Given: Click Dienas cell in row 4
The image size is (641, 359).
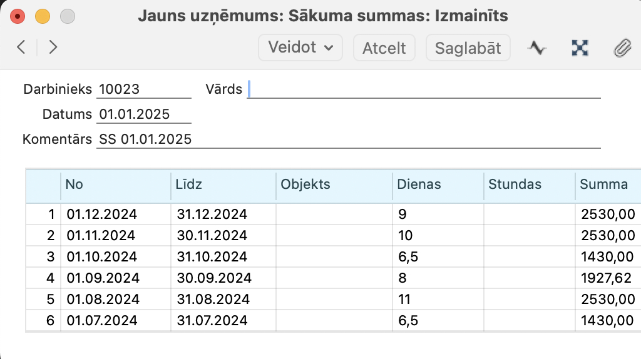Looking at the screenshot, I should click(438, 278).
